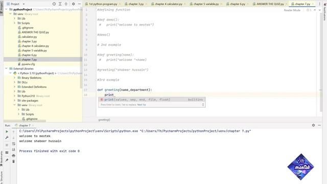Clear all output with the trash icon
This screenshot has height=184, width=327.
(14, 162)
